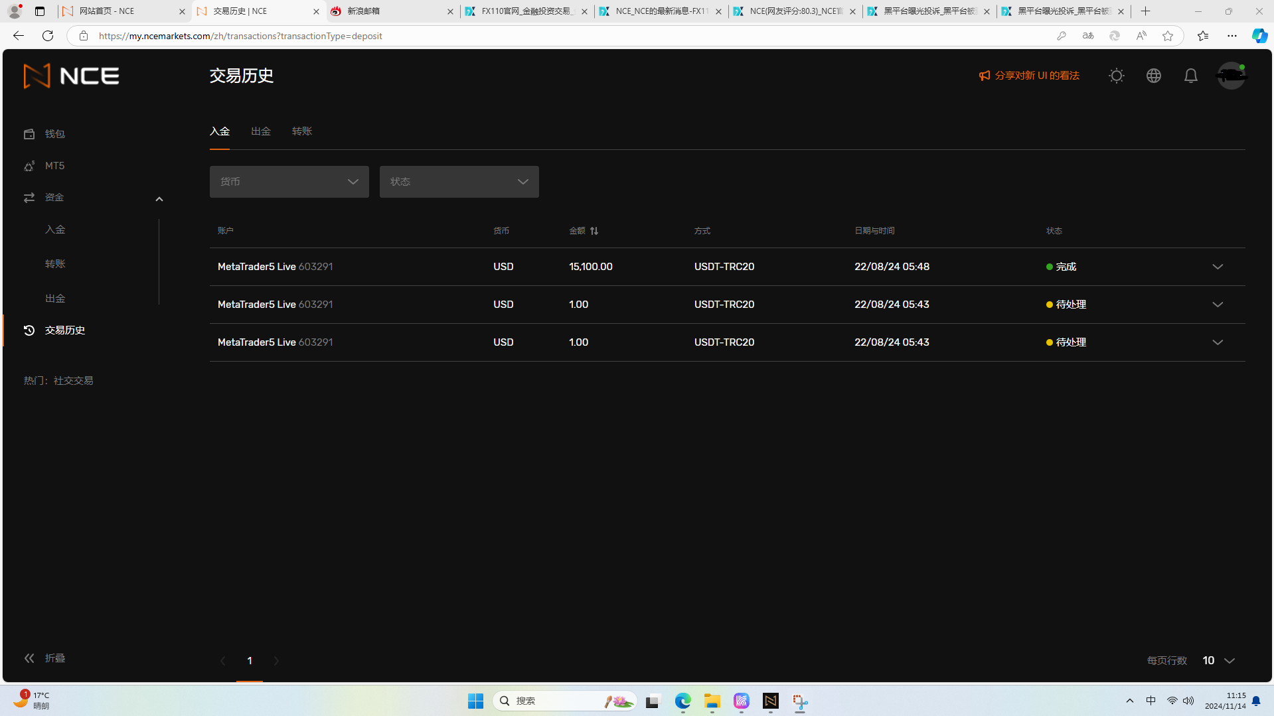
Task: Change rows per page dropdown
Action: pyautogui.click(x=1218, y=661)
